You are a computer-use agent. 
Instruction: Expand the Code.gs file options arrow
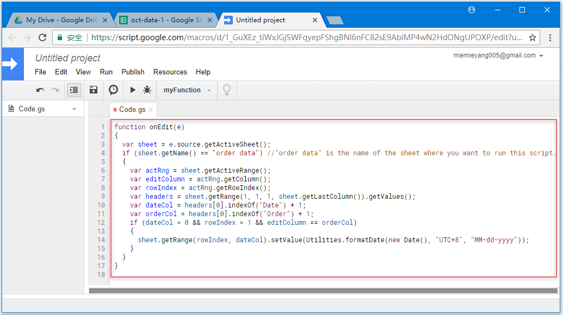[x=74, y=109]
